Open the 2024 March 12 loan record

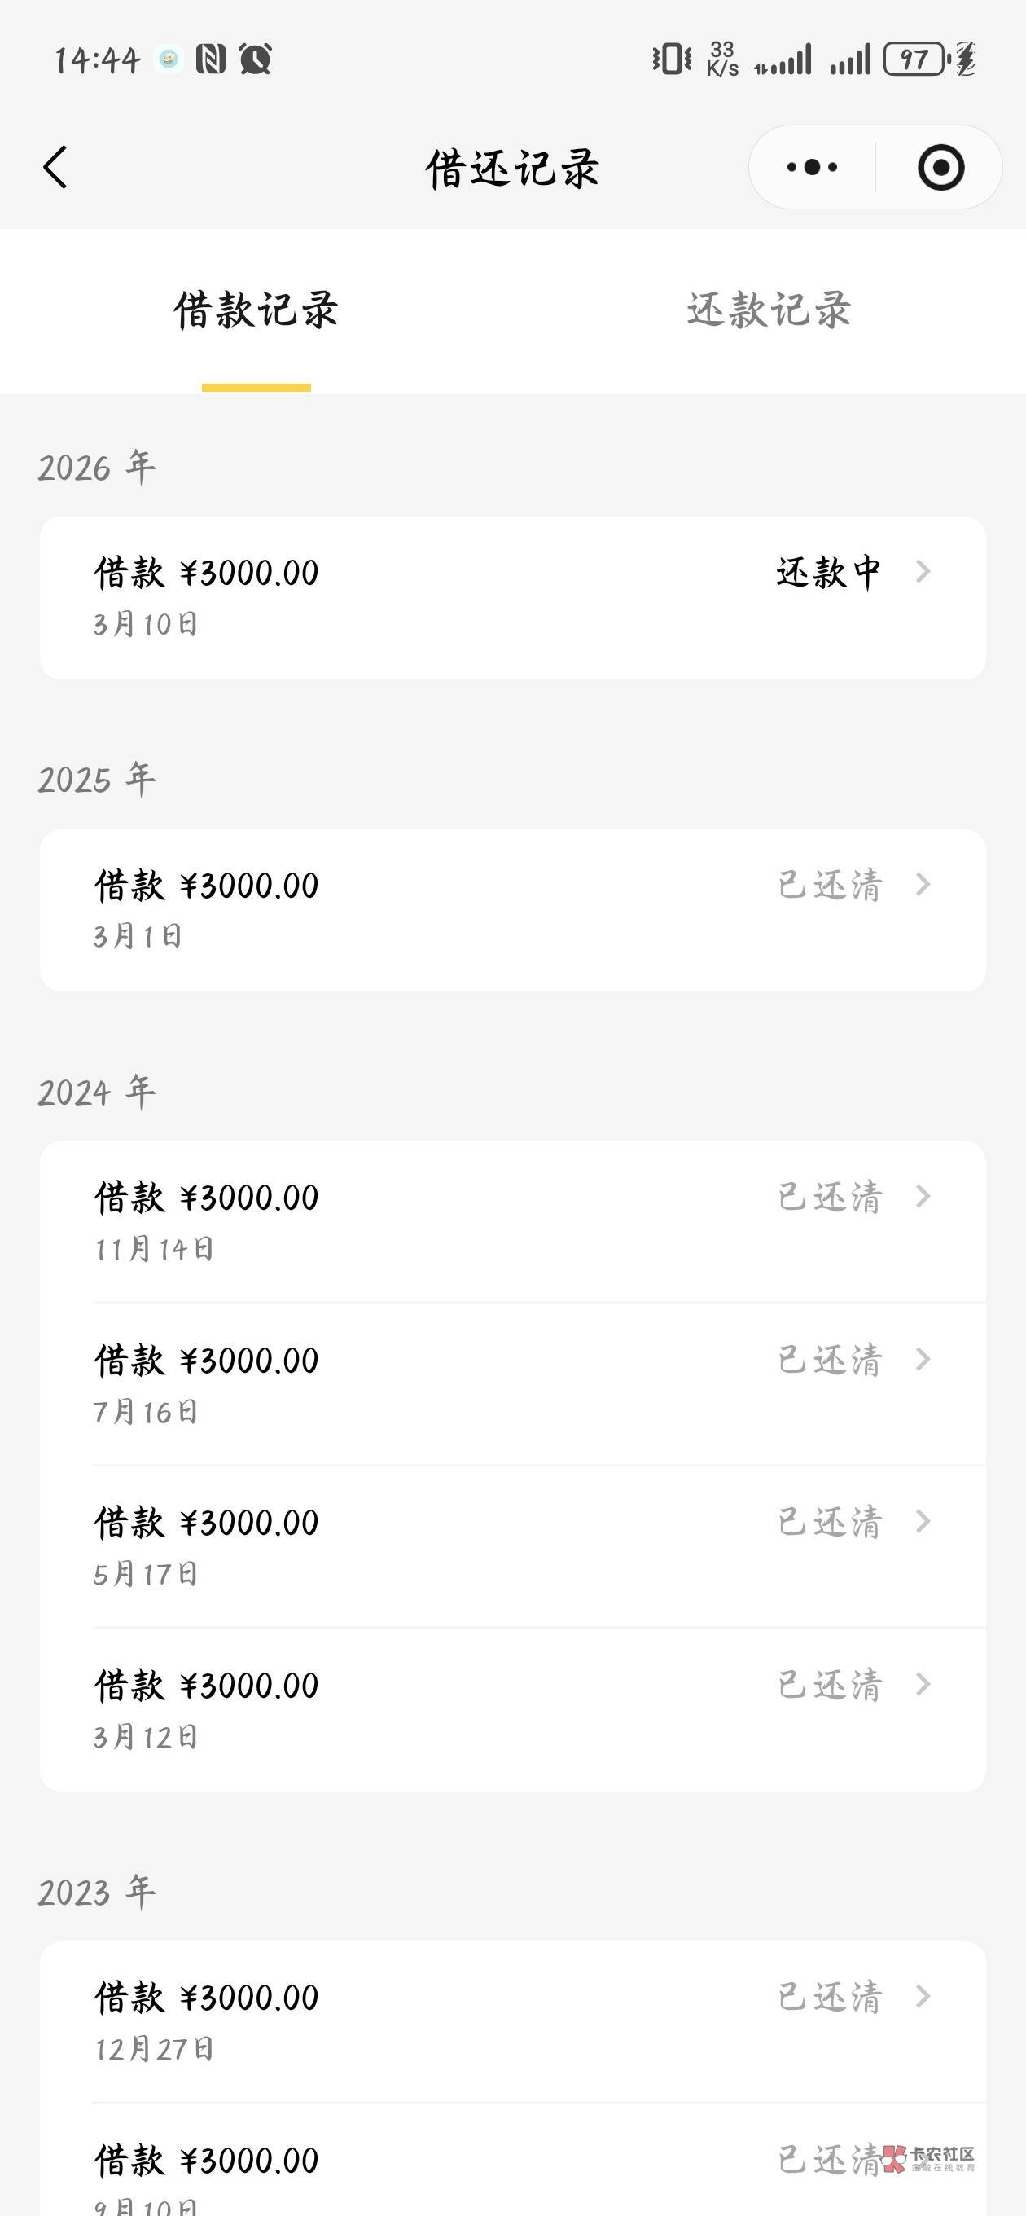point(512,1708)
